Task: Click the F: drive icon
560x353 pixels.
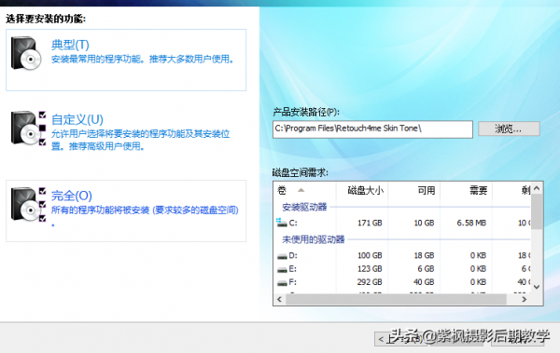Action: (x=282, y=283)
